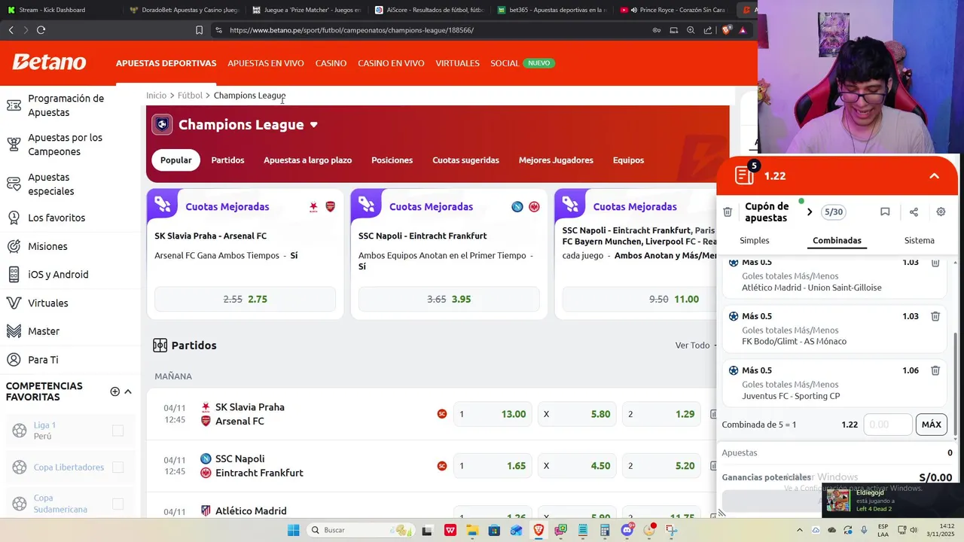The height and width of the screenshot is (542, 964).
Task: Expand the Champions League title dropdown
Action: [314, 125]
